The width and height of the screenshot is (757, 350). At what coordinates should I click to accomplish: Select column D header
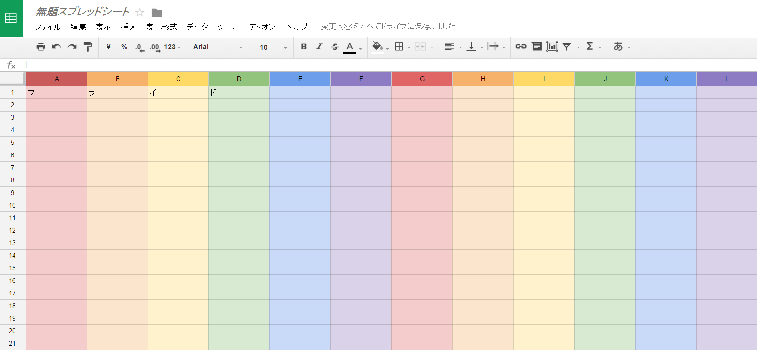(x=239, y=79)
